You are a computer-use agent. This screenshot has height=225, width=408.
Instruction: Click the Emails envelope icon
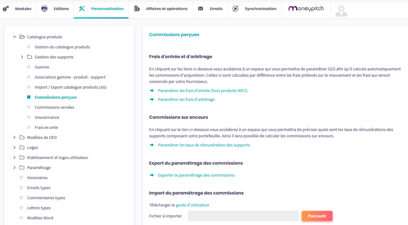(200, 9)
